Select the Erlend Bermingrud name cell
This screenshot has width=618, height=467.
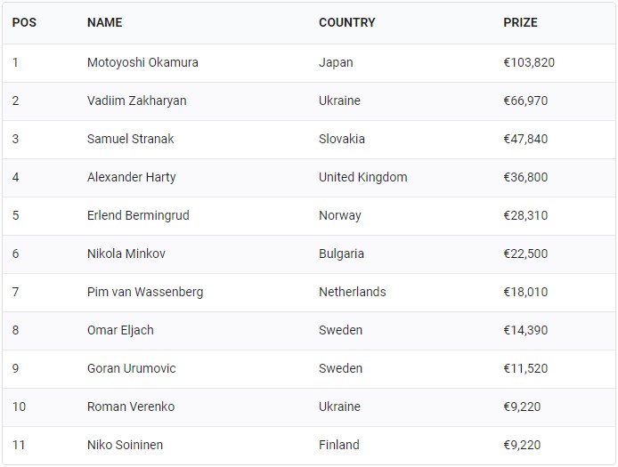point(138,216)
